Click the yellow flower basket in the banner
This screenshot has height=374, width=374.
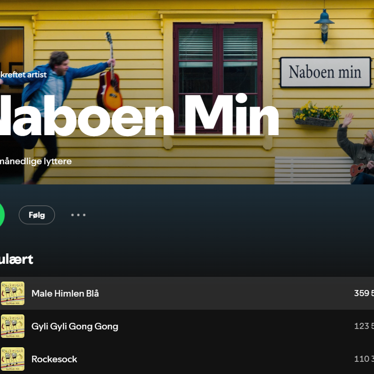pos(317,114)
